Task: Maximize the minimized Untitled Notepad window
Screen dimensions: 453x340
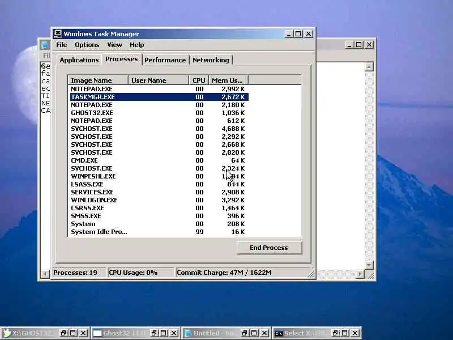Action: (x=254, y=333)
